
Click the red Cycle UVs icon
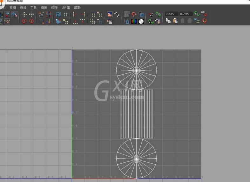[204, 21]
